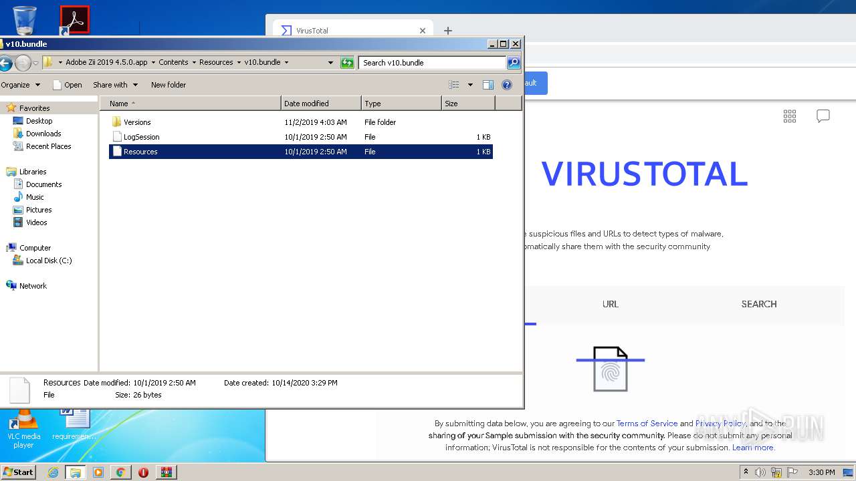Screen dimensions: 856x481
Task: Open the Music library
Action: pyautogui.click(x=35, y=197)
